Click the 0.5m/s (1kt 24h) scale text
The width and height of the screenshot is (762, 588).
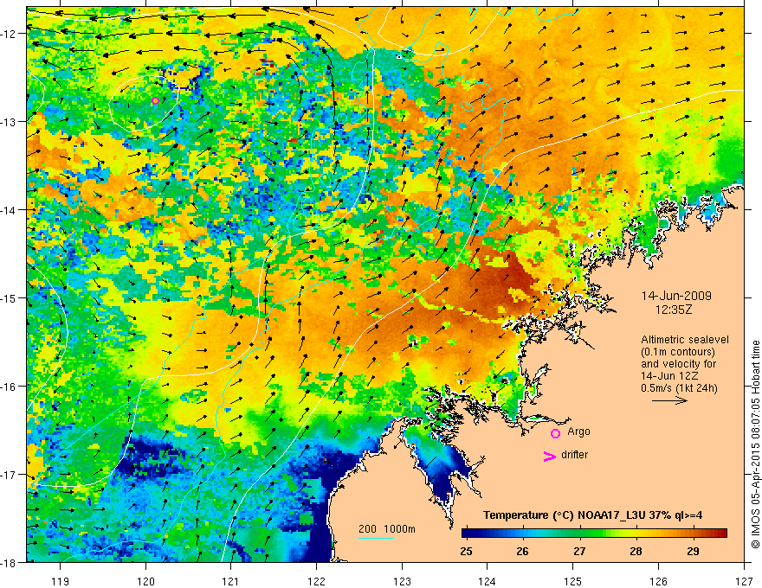[x=679, y=388]
